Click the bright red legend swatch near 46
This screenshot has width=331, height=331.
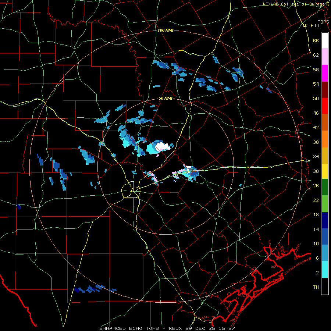(x=325, y=106)
